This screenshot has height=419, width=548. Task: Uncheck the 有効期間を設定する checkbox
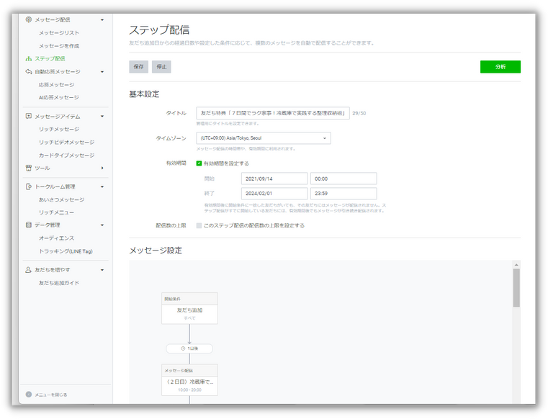[199, 163]
